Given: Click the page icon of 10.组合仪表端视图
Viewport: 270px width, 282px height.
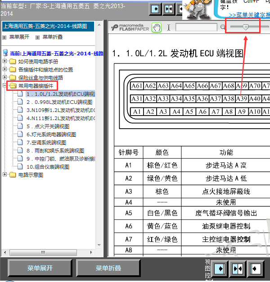Looking at the screenshot, I should click(20, 166).
